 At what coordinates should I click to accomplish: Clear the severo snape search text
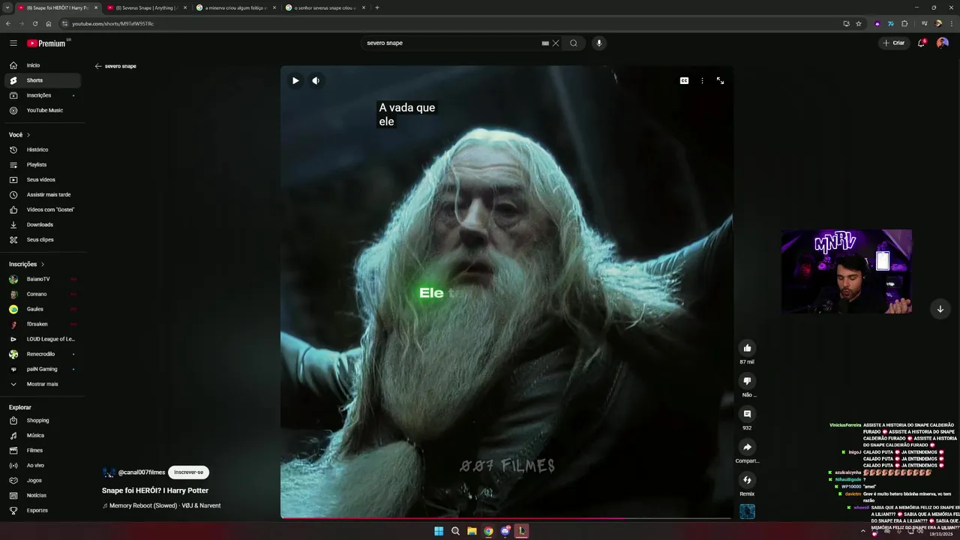[556, 43]
